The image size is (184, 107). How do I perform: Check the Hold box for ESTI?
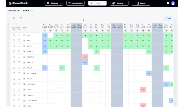[19, 41]
